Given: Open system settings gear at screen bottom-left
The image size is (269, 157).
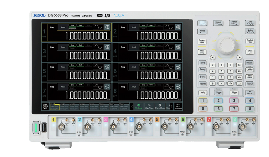Looking at the screenshot, I should (45, 106).
